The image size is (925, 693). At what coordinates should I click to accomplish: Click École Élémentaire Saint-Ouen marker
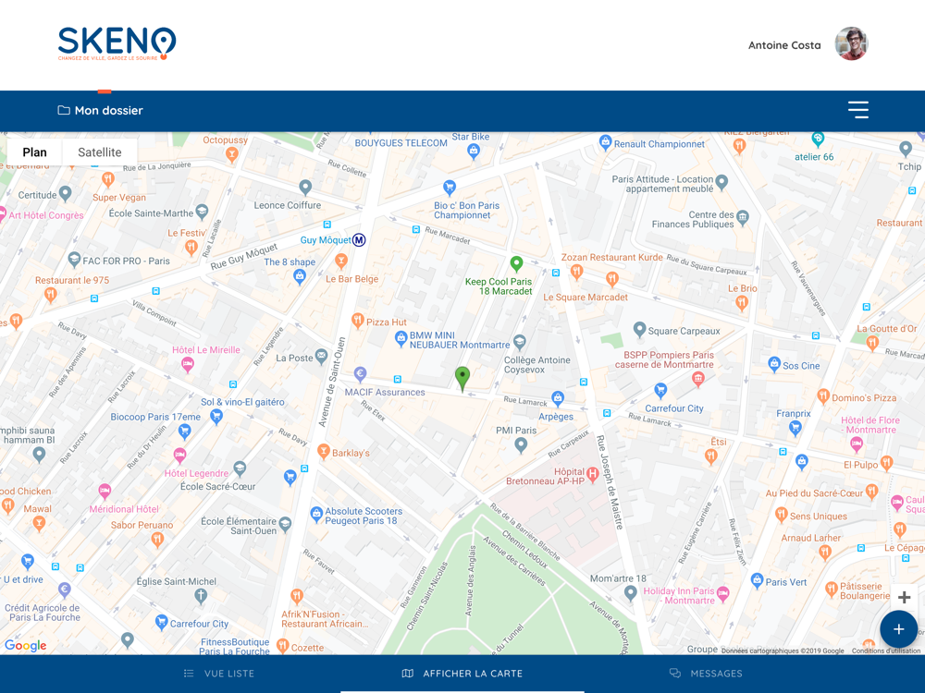click(286, 524)
